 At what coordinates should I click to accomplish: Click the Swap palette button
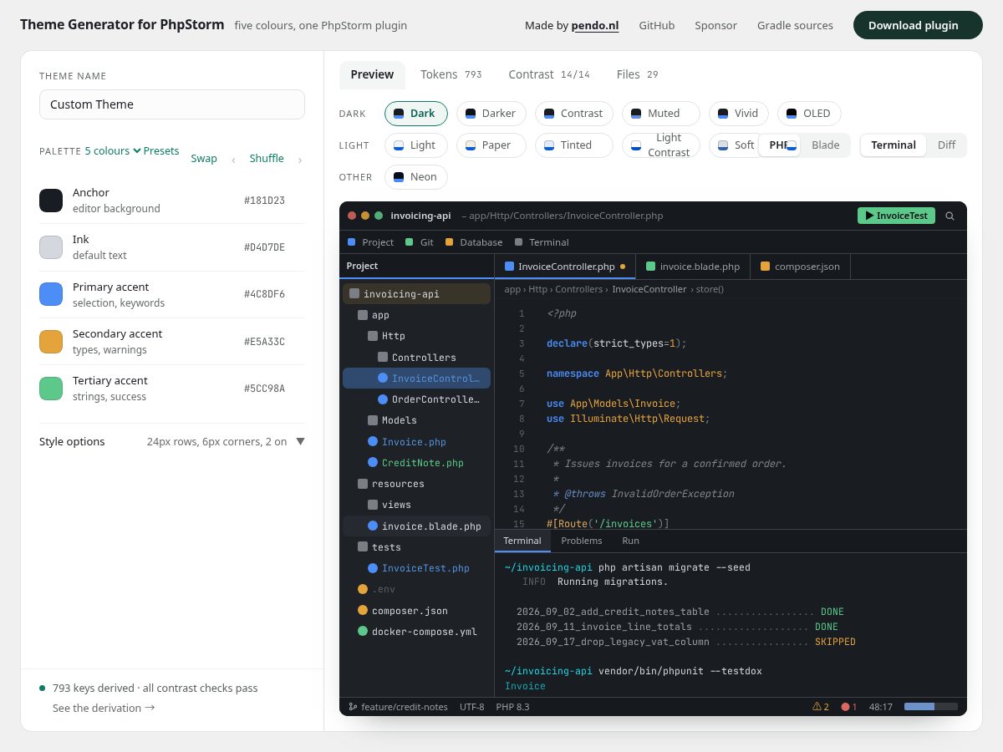click(204, 159)
